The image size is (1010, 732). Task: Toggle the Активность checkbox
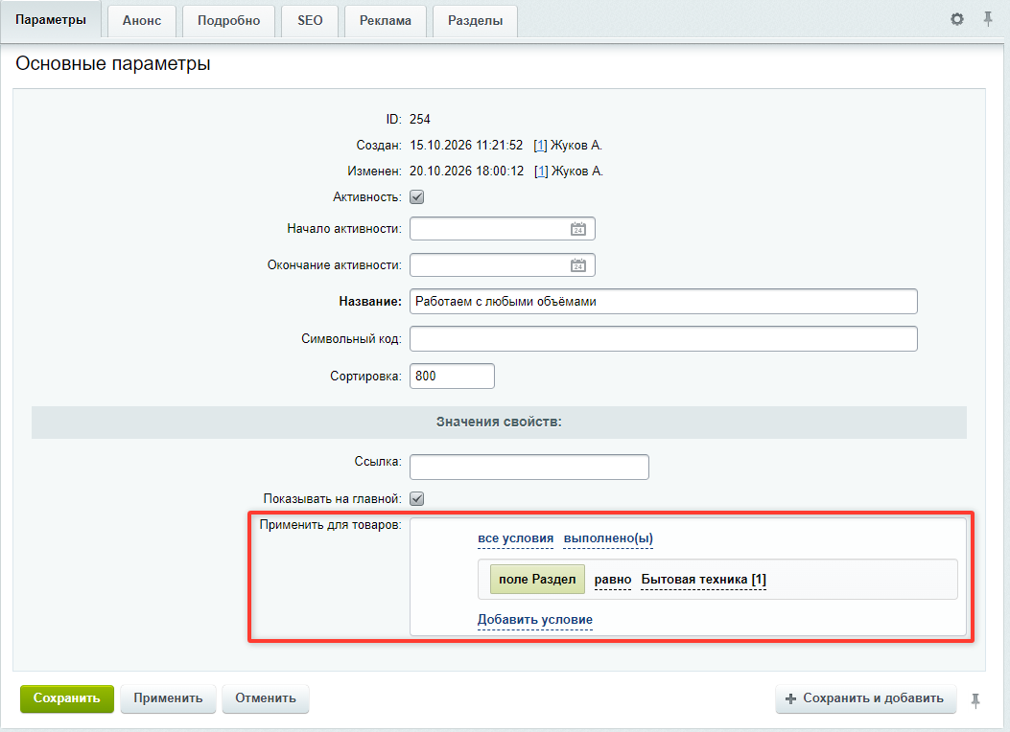tap(416, 196)
